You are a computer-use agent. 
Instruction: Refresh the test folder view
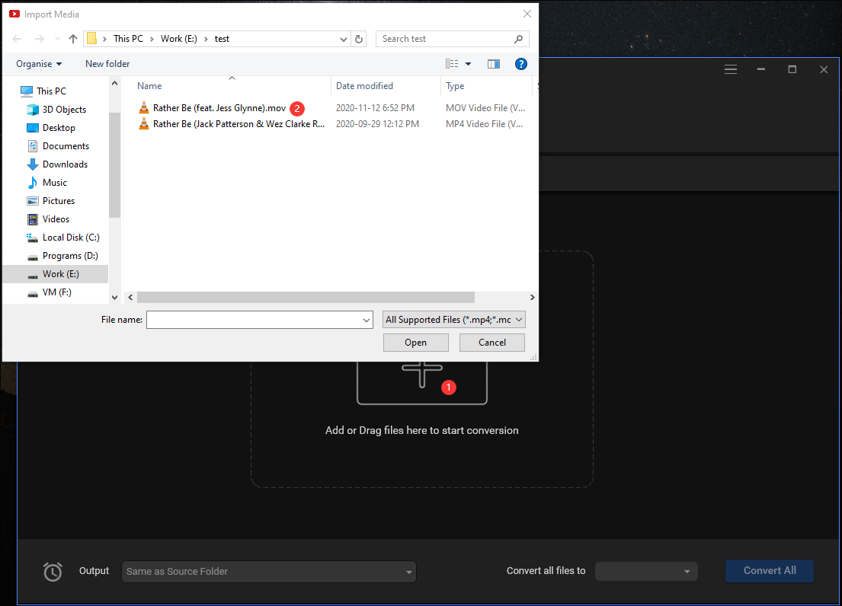359,39
